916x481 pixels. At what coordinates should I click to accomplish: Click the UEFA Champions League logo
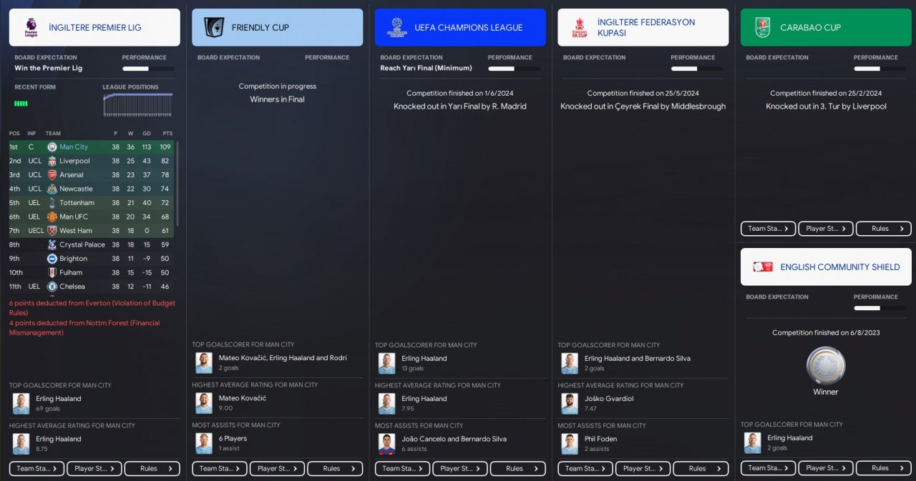click(396, 27)
